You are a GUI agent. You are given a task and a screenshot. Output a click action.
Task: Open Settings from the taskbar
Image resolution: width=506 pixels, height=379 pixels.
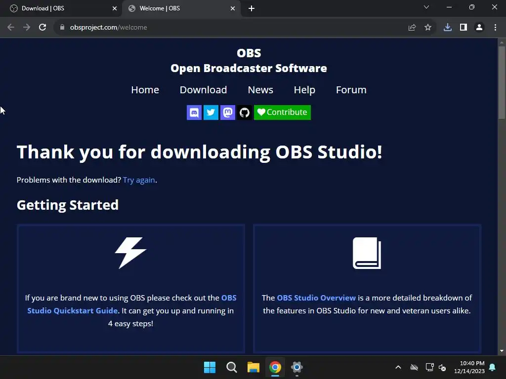[297, 367]
